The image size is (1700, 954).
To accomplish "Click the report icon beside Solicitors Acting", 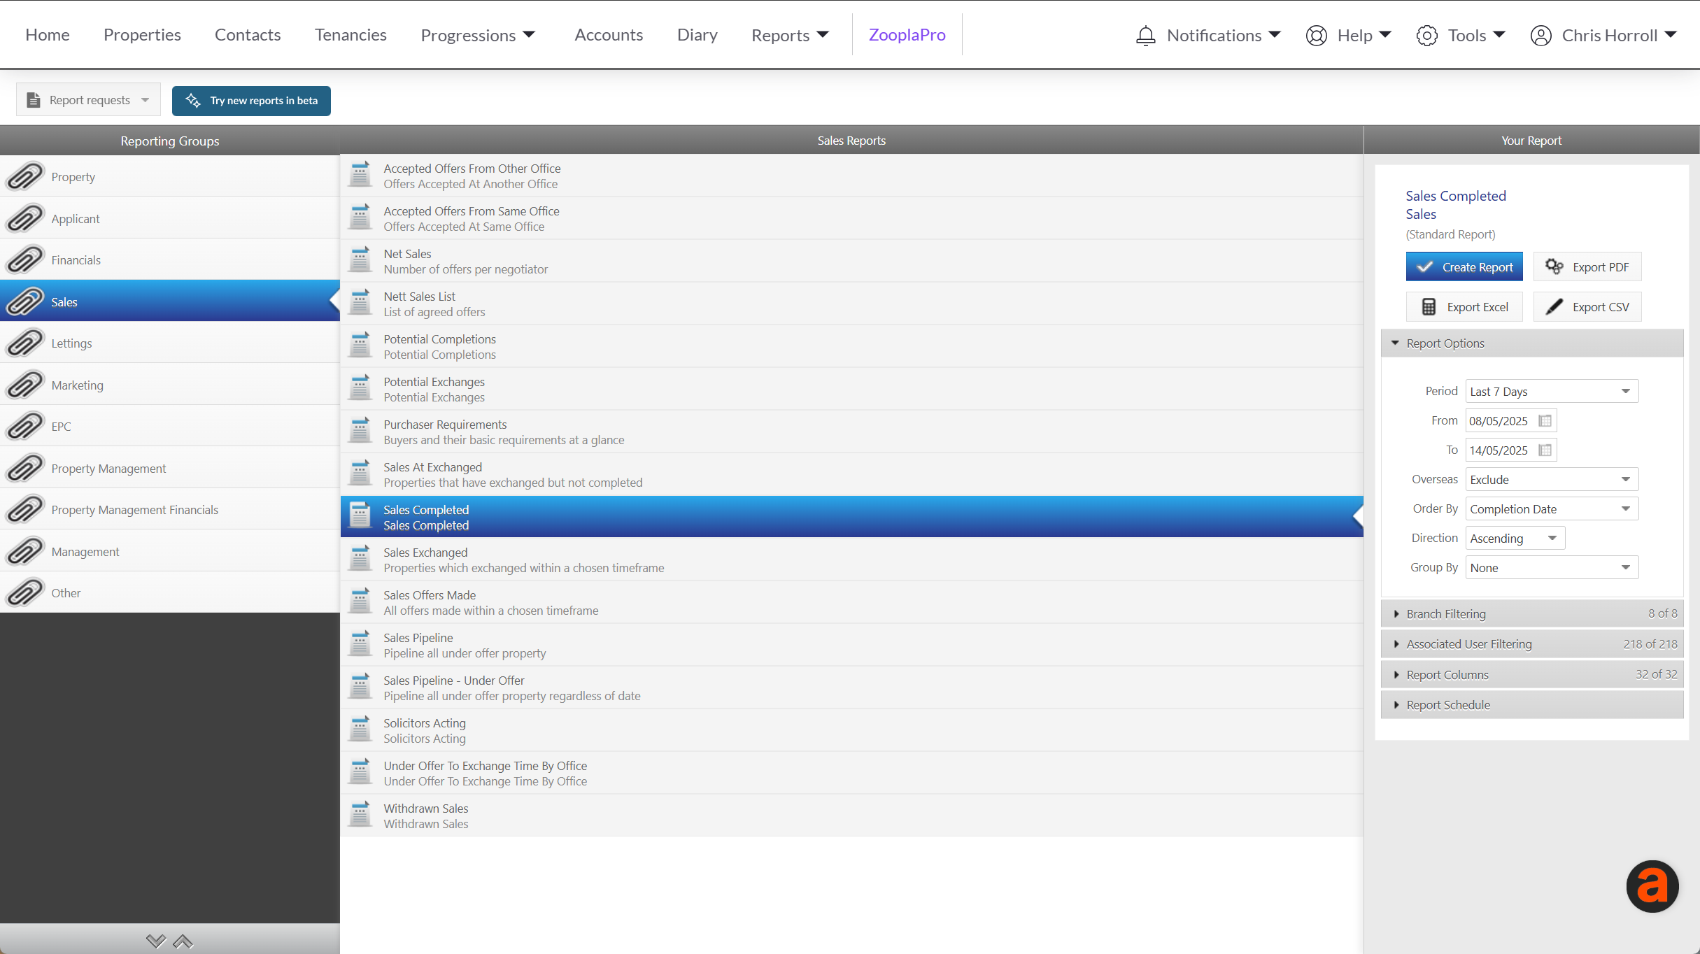I will (360, 729).
